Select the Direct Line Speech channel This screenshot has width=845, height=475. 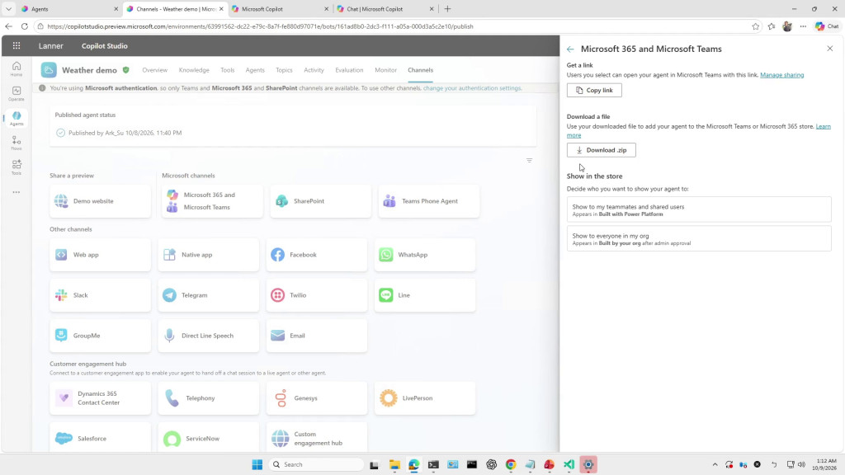[209, 336]
